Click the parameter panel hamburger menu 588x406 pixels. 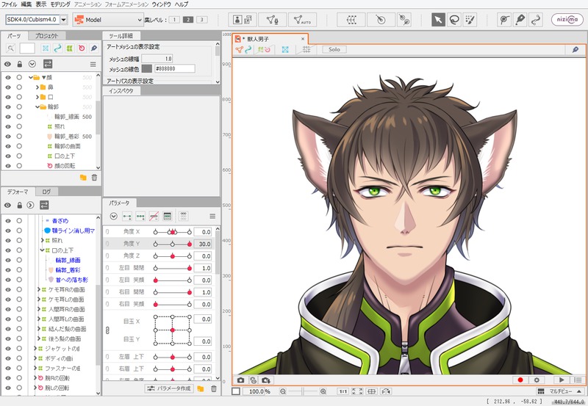tap(212, 216)
